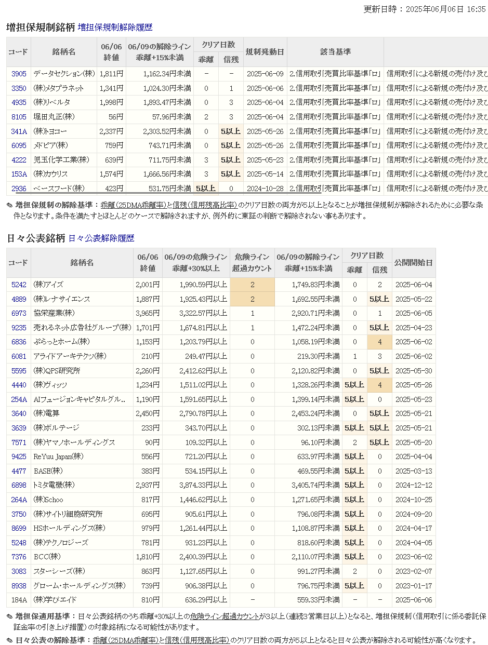Open stock code 9425 link
488x645 pixels.
(x=19, y=456)
